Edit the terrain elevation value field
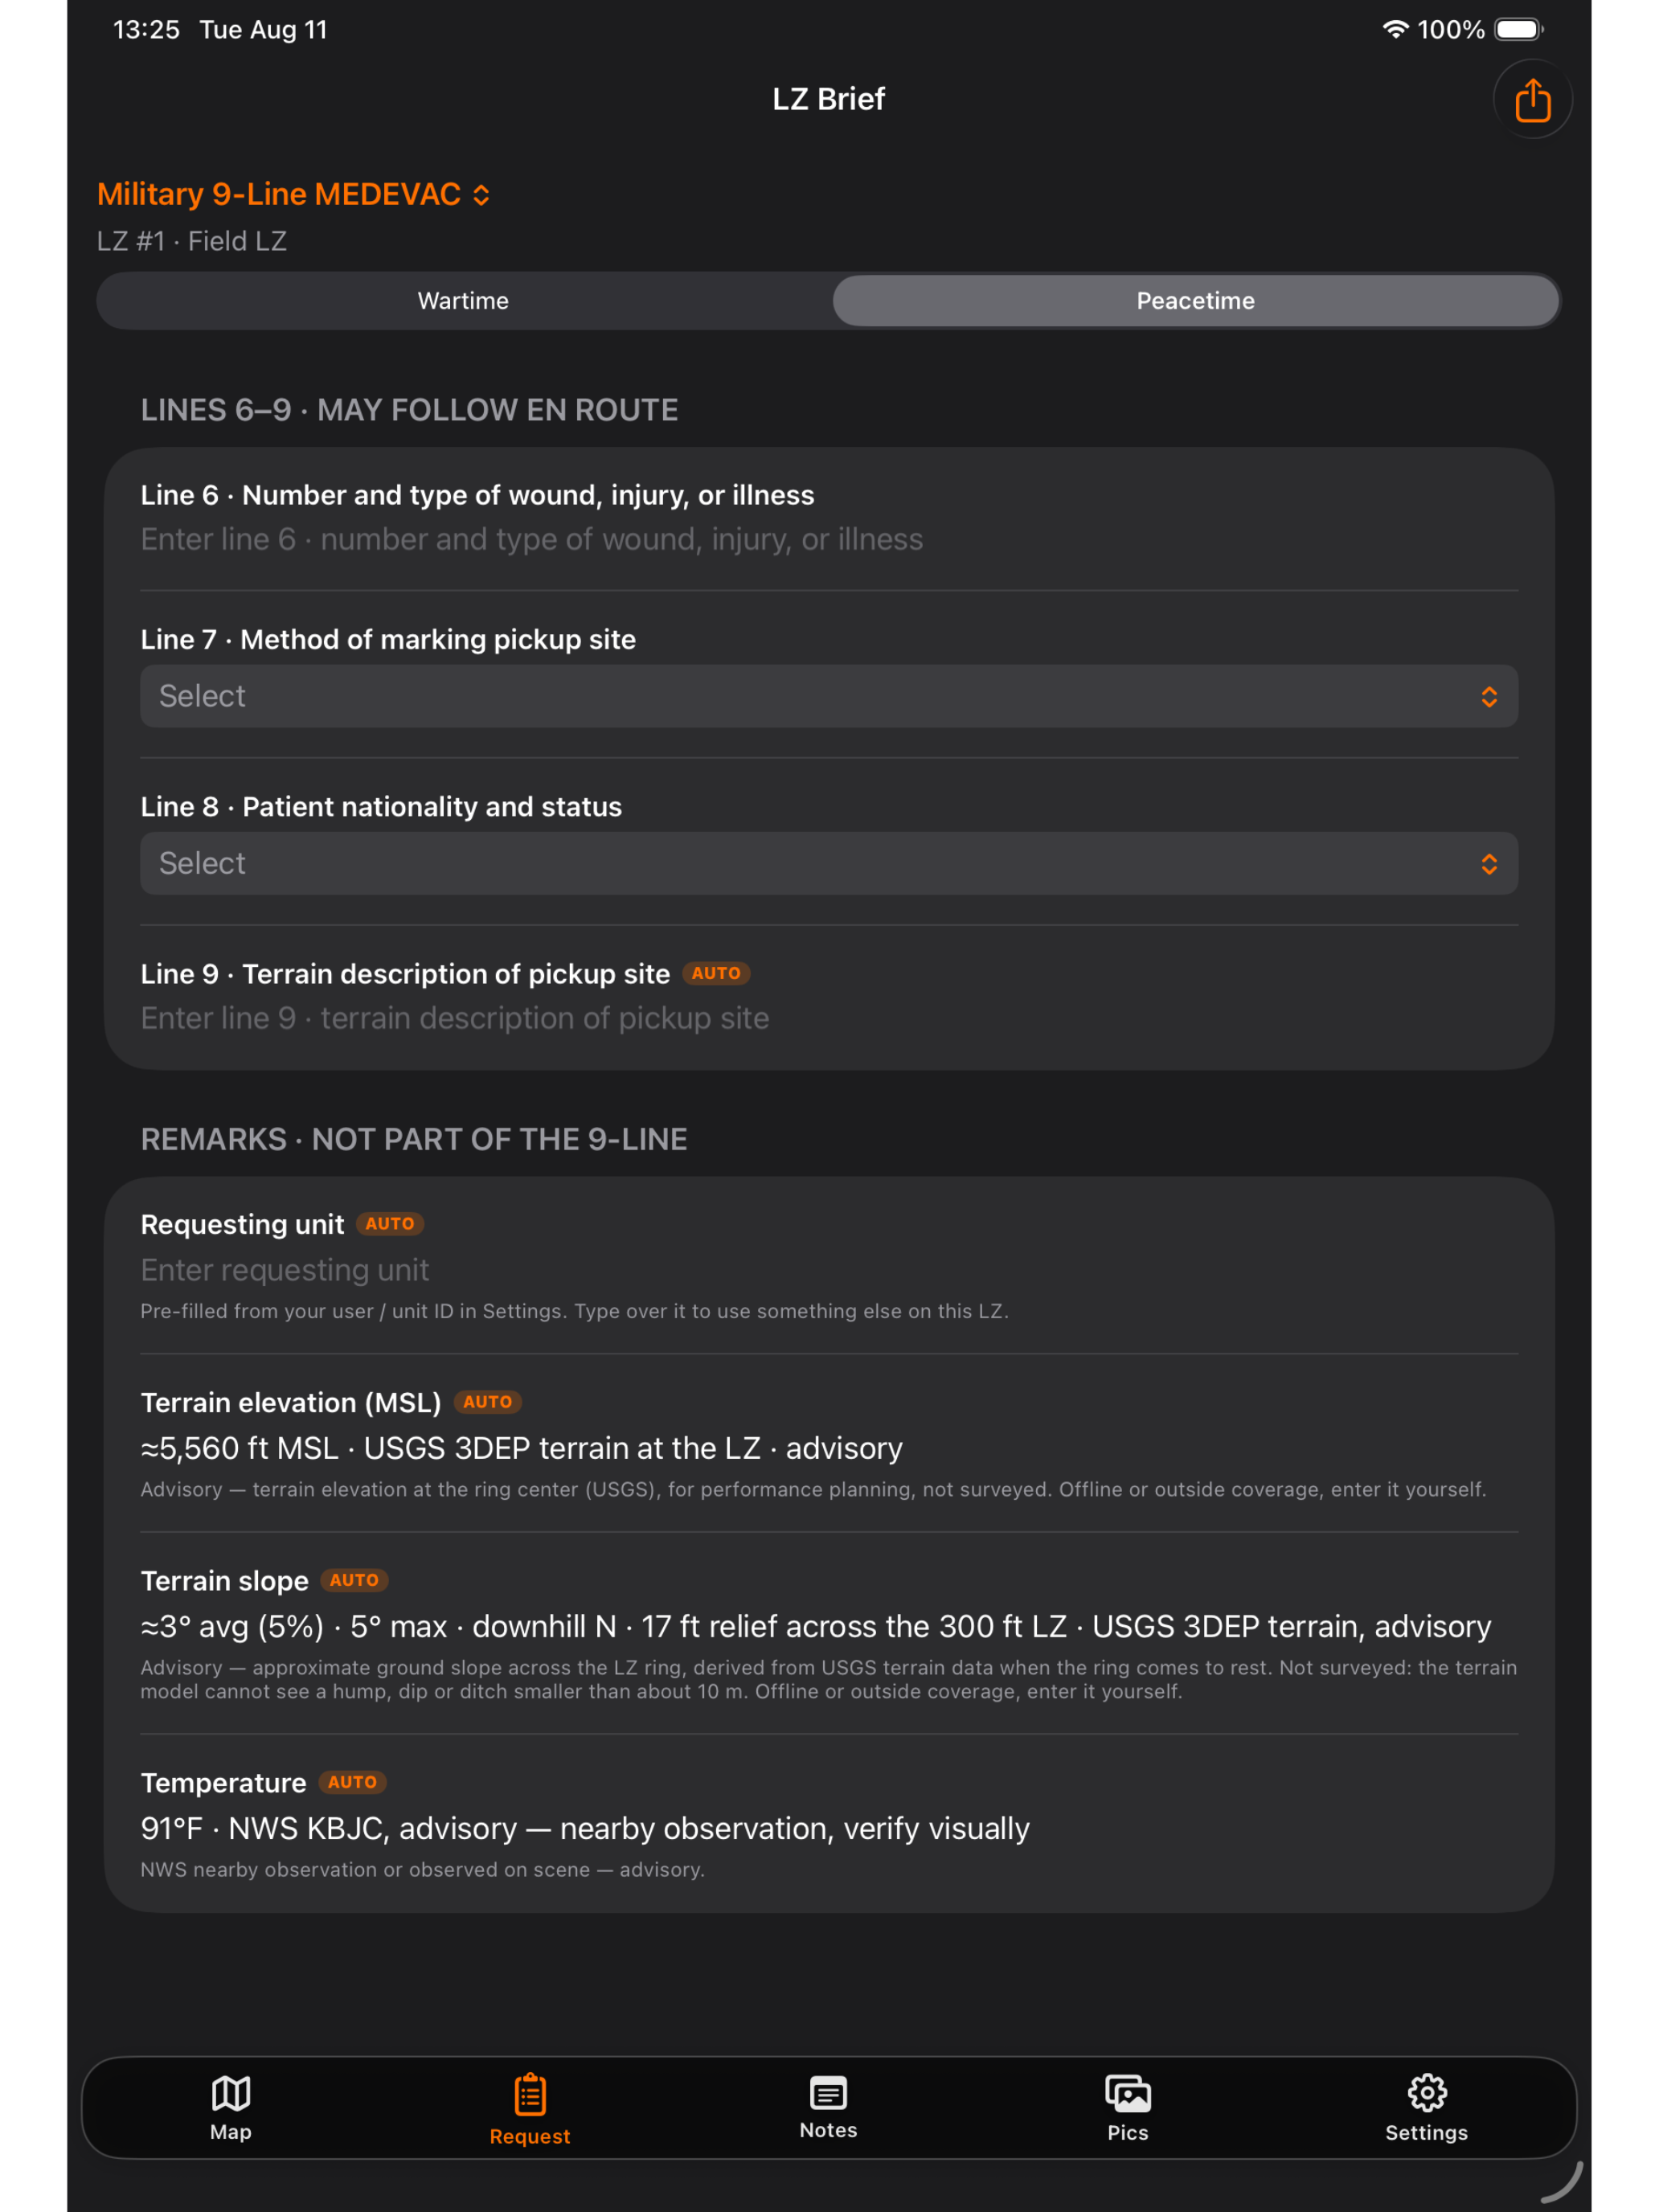 829,1448
